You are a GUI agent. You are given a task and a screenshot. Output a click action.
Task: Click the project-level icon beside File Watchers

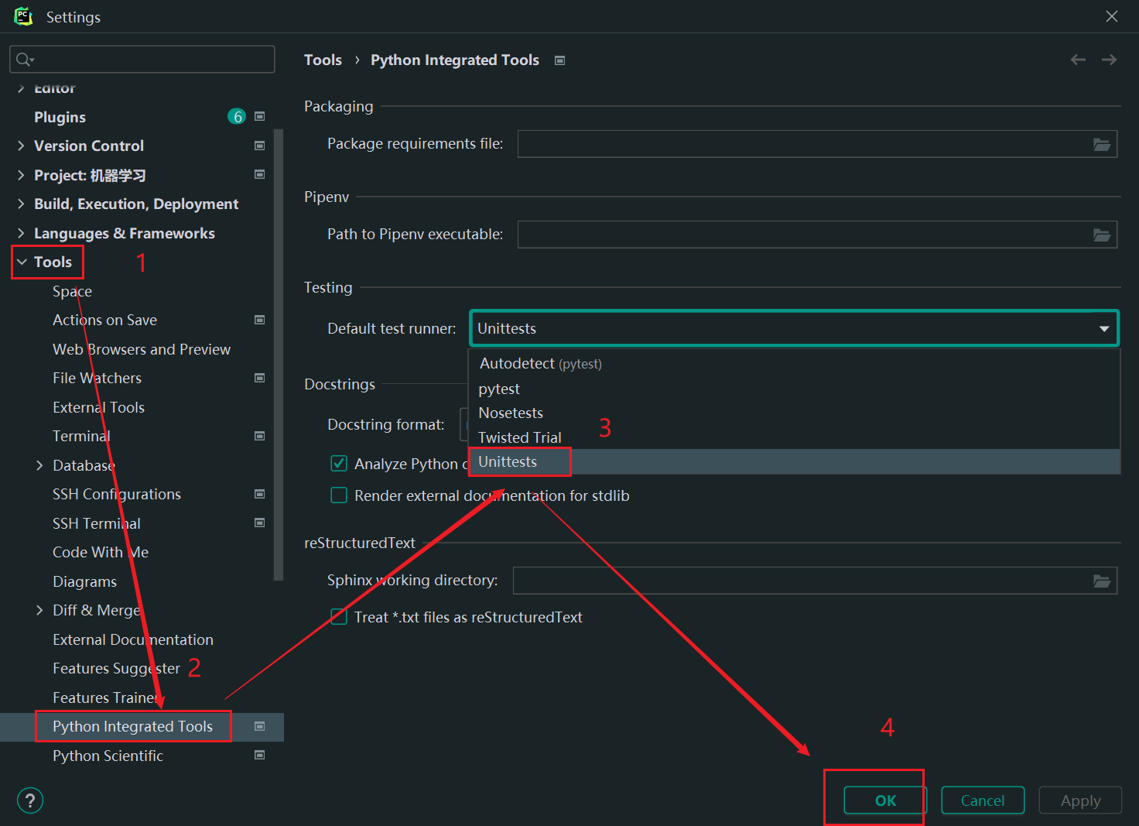click(260, 378)
